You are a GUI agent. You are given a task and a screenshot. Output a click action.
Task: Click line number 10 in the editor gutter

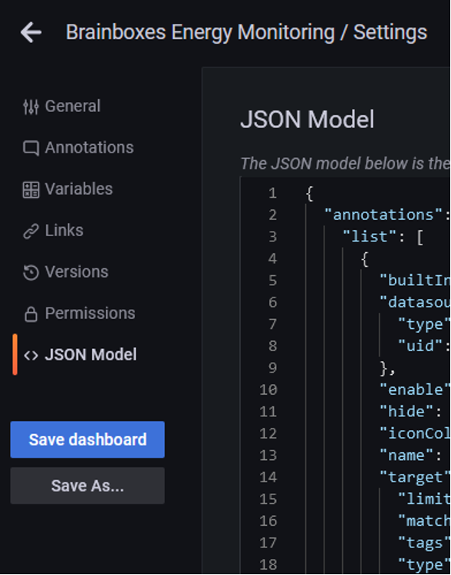pos(268,389)
